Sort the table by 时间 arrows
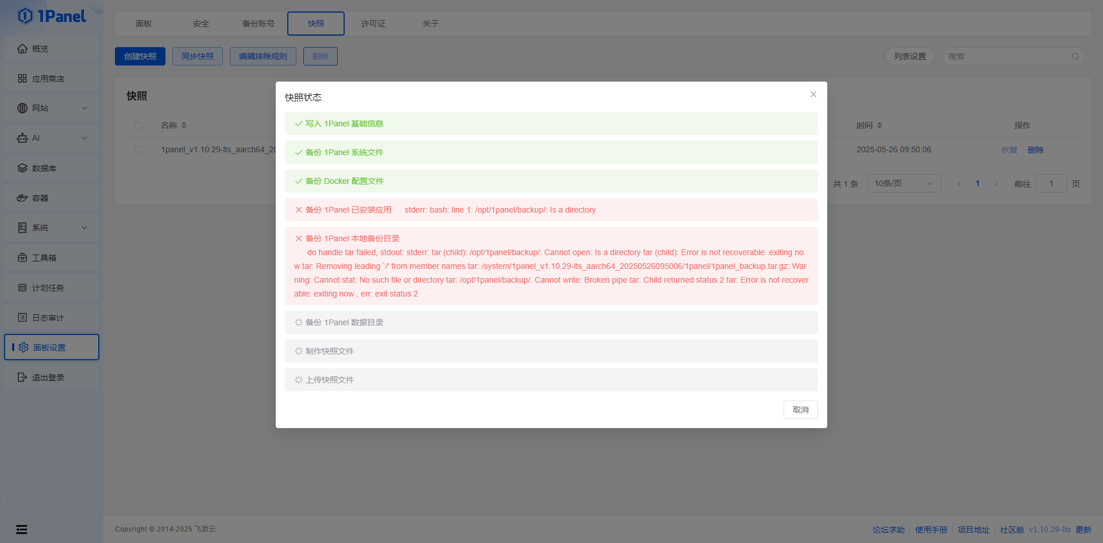The image size is (1103, 543). click(x=880, y=125)
